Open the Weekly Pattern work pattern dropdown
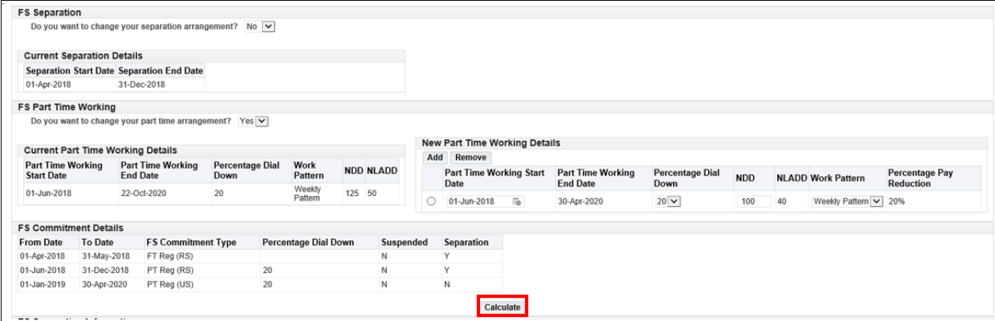 [x=876, y=202]
